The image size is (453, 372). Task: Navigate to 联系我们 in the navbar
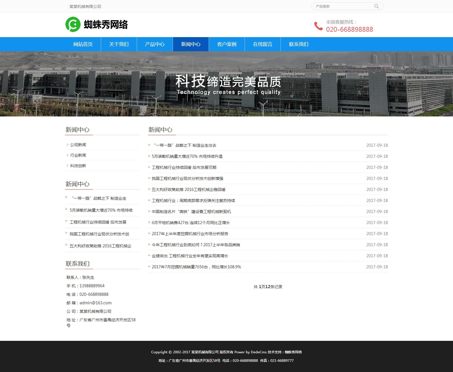coord(299,44)
